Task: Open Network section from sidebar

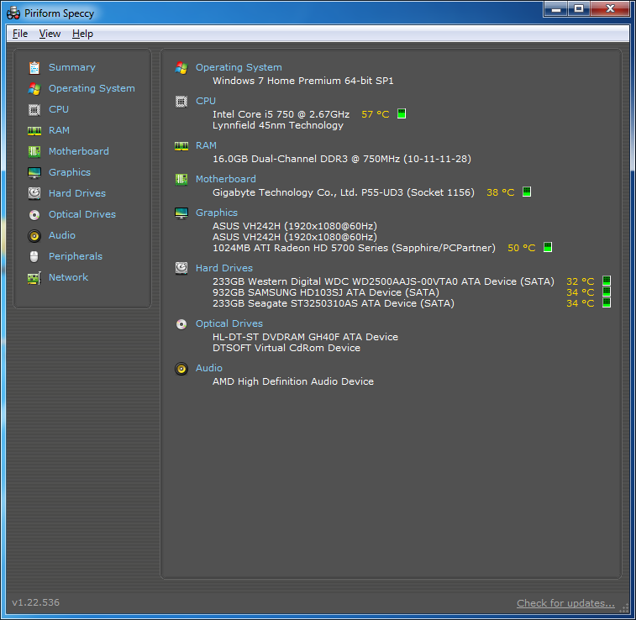Action: (x=68, y=277)
